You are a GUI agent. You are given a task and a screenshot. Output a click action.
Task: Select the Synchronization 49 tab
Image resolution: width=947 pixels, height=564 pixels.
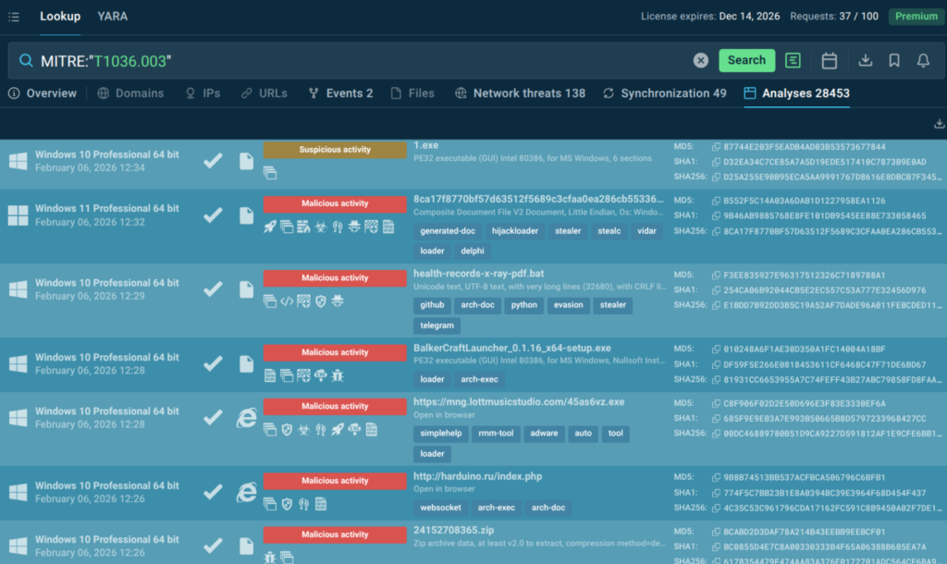(x=664, y=93)
